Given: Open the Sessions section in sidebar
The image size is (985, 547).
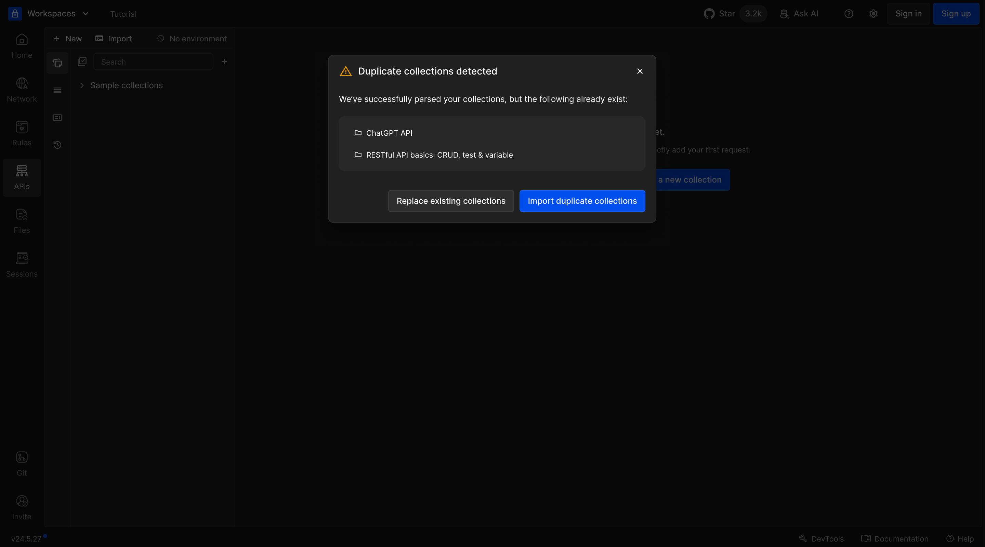Looking at the screenshot, I should [x=22, y=265].
